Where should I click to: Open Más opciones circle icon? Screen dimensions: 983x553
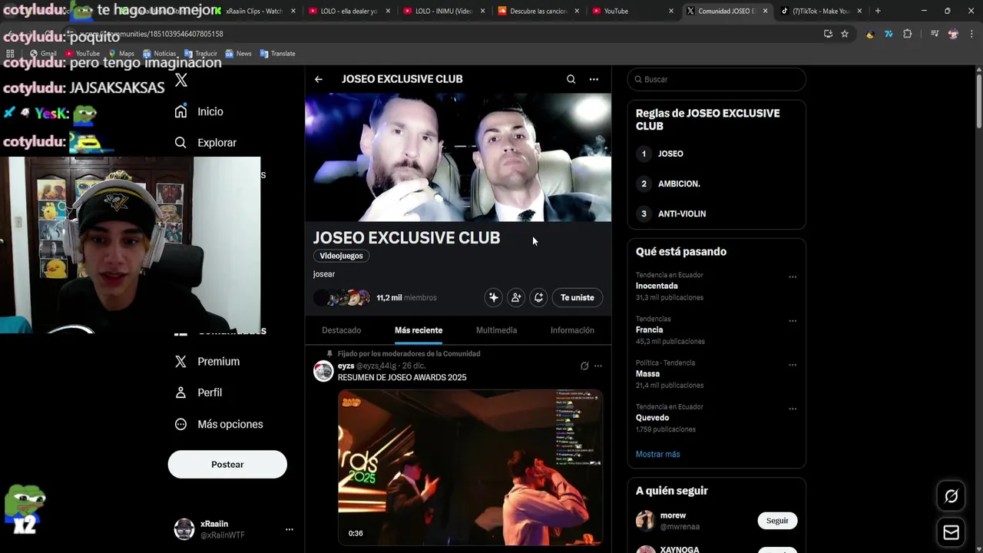pyautogui.click(x=180, y=424)
